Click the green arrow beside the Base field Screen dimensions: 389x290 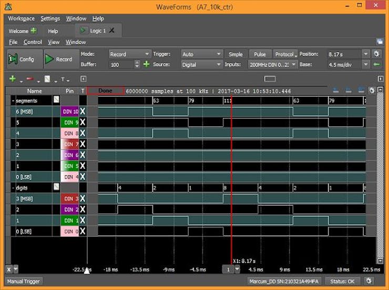click(x=376, y=65)
